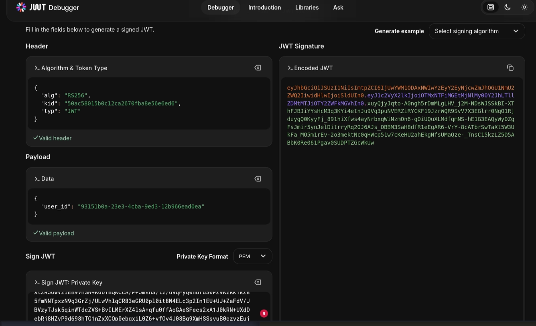Copy the Encoded JWT to clipboard
The image size is (536, 326).
coord(510,68)
